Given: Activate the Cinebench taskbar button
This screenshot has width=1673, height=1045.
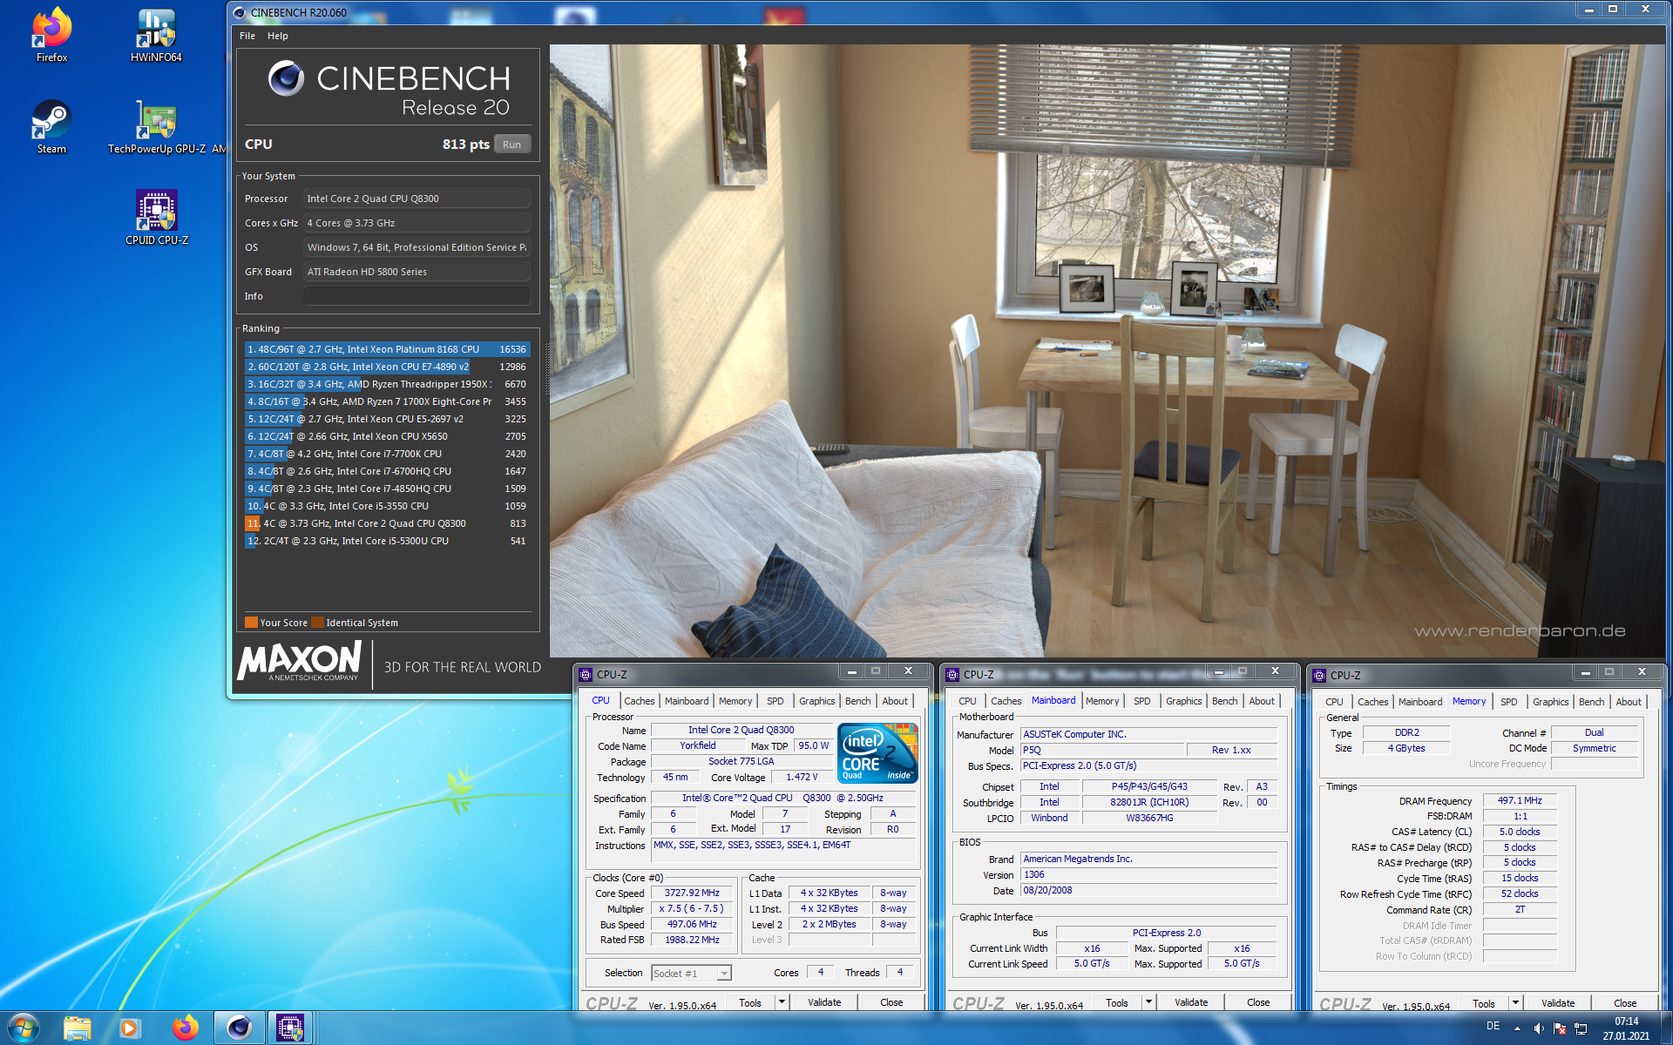Looking at the screenshot, I should pyautogui.click(x=239, y=1028).
